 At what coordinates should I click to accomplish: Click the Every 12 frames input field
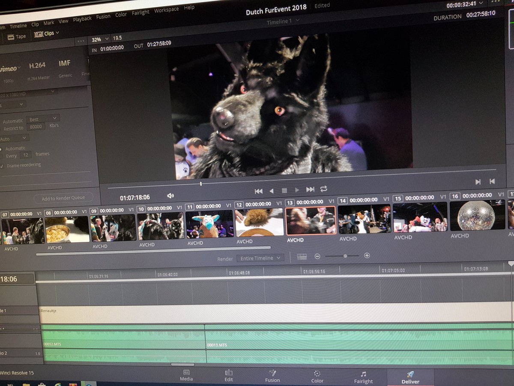(x=26, y=155)
